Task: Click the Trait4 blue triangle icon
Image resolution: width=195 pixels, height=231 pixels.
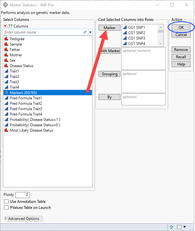Action: [x=6, y=87]
